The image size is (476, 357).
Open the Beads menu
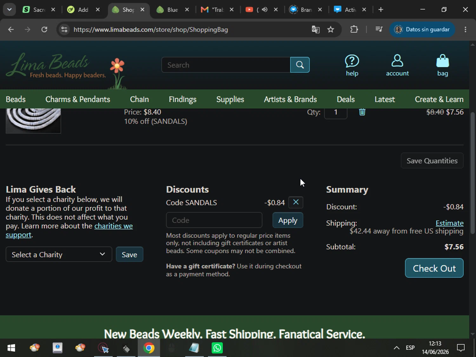coord(16,99)
